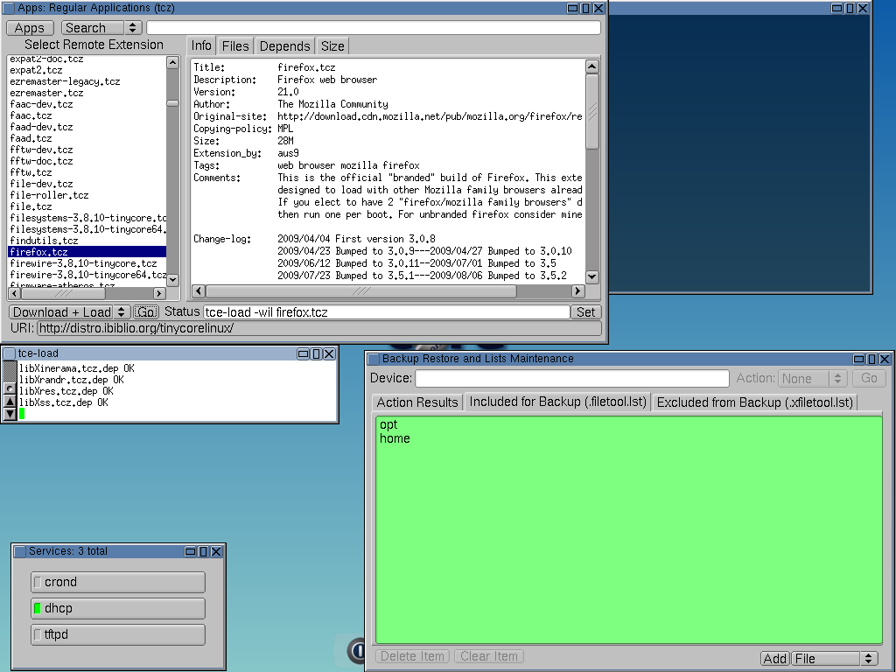Toggle the tftpd service
The width and height of the screenshot is (896, 672).
coord(118,635)
